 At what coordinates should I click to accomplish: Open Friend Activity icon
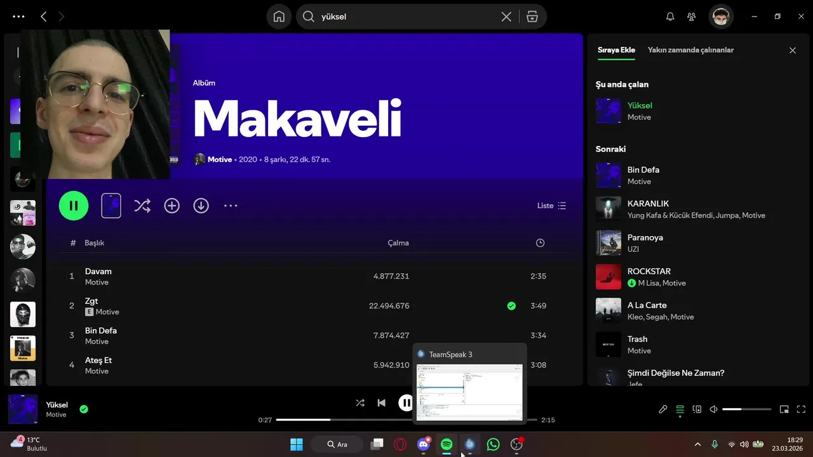(x=692, y=17)
